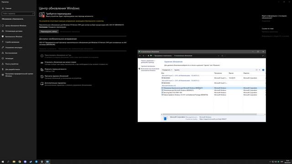
Task: Click the taskbar clock
Action: point(288,162)
